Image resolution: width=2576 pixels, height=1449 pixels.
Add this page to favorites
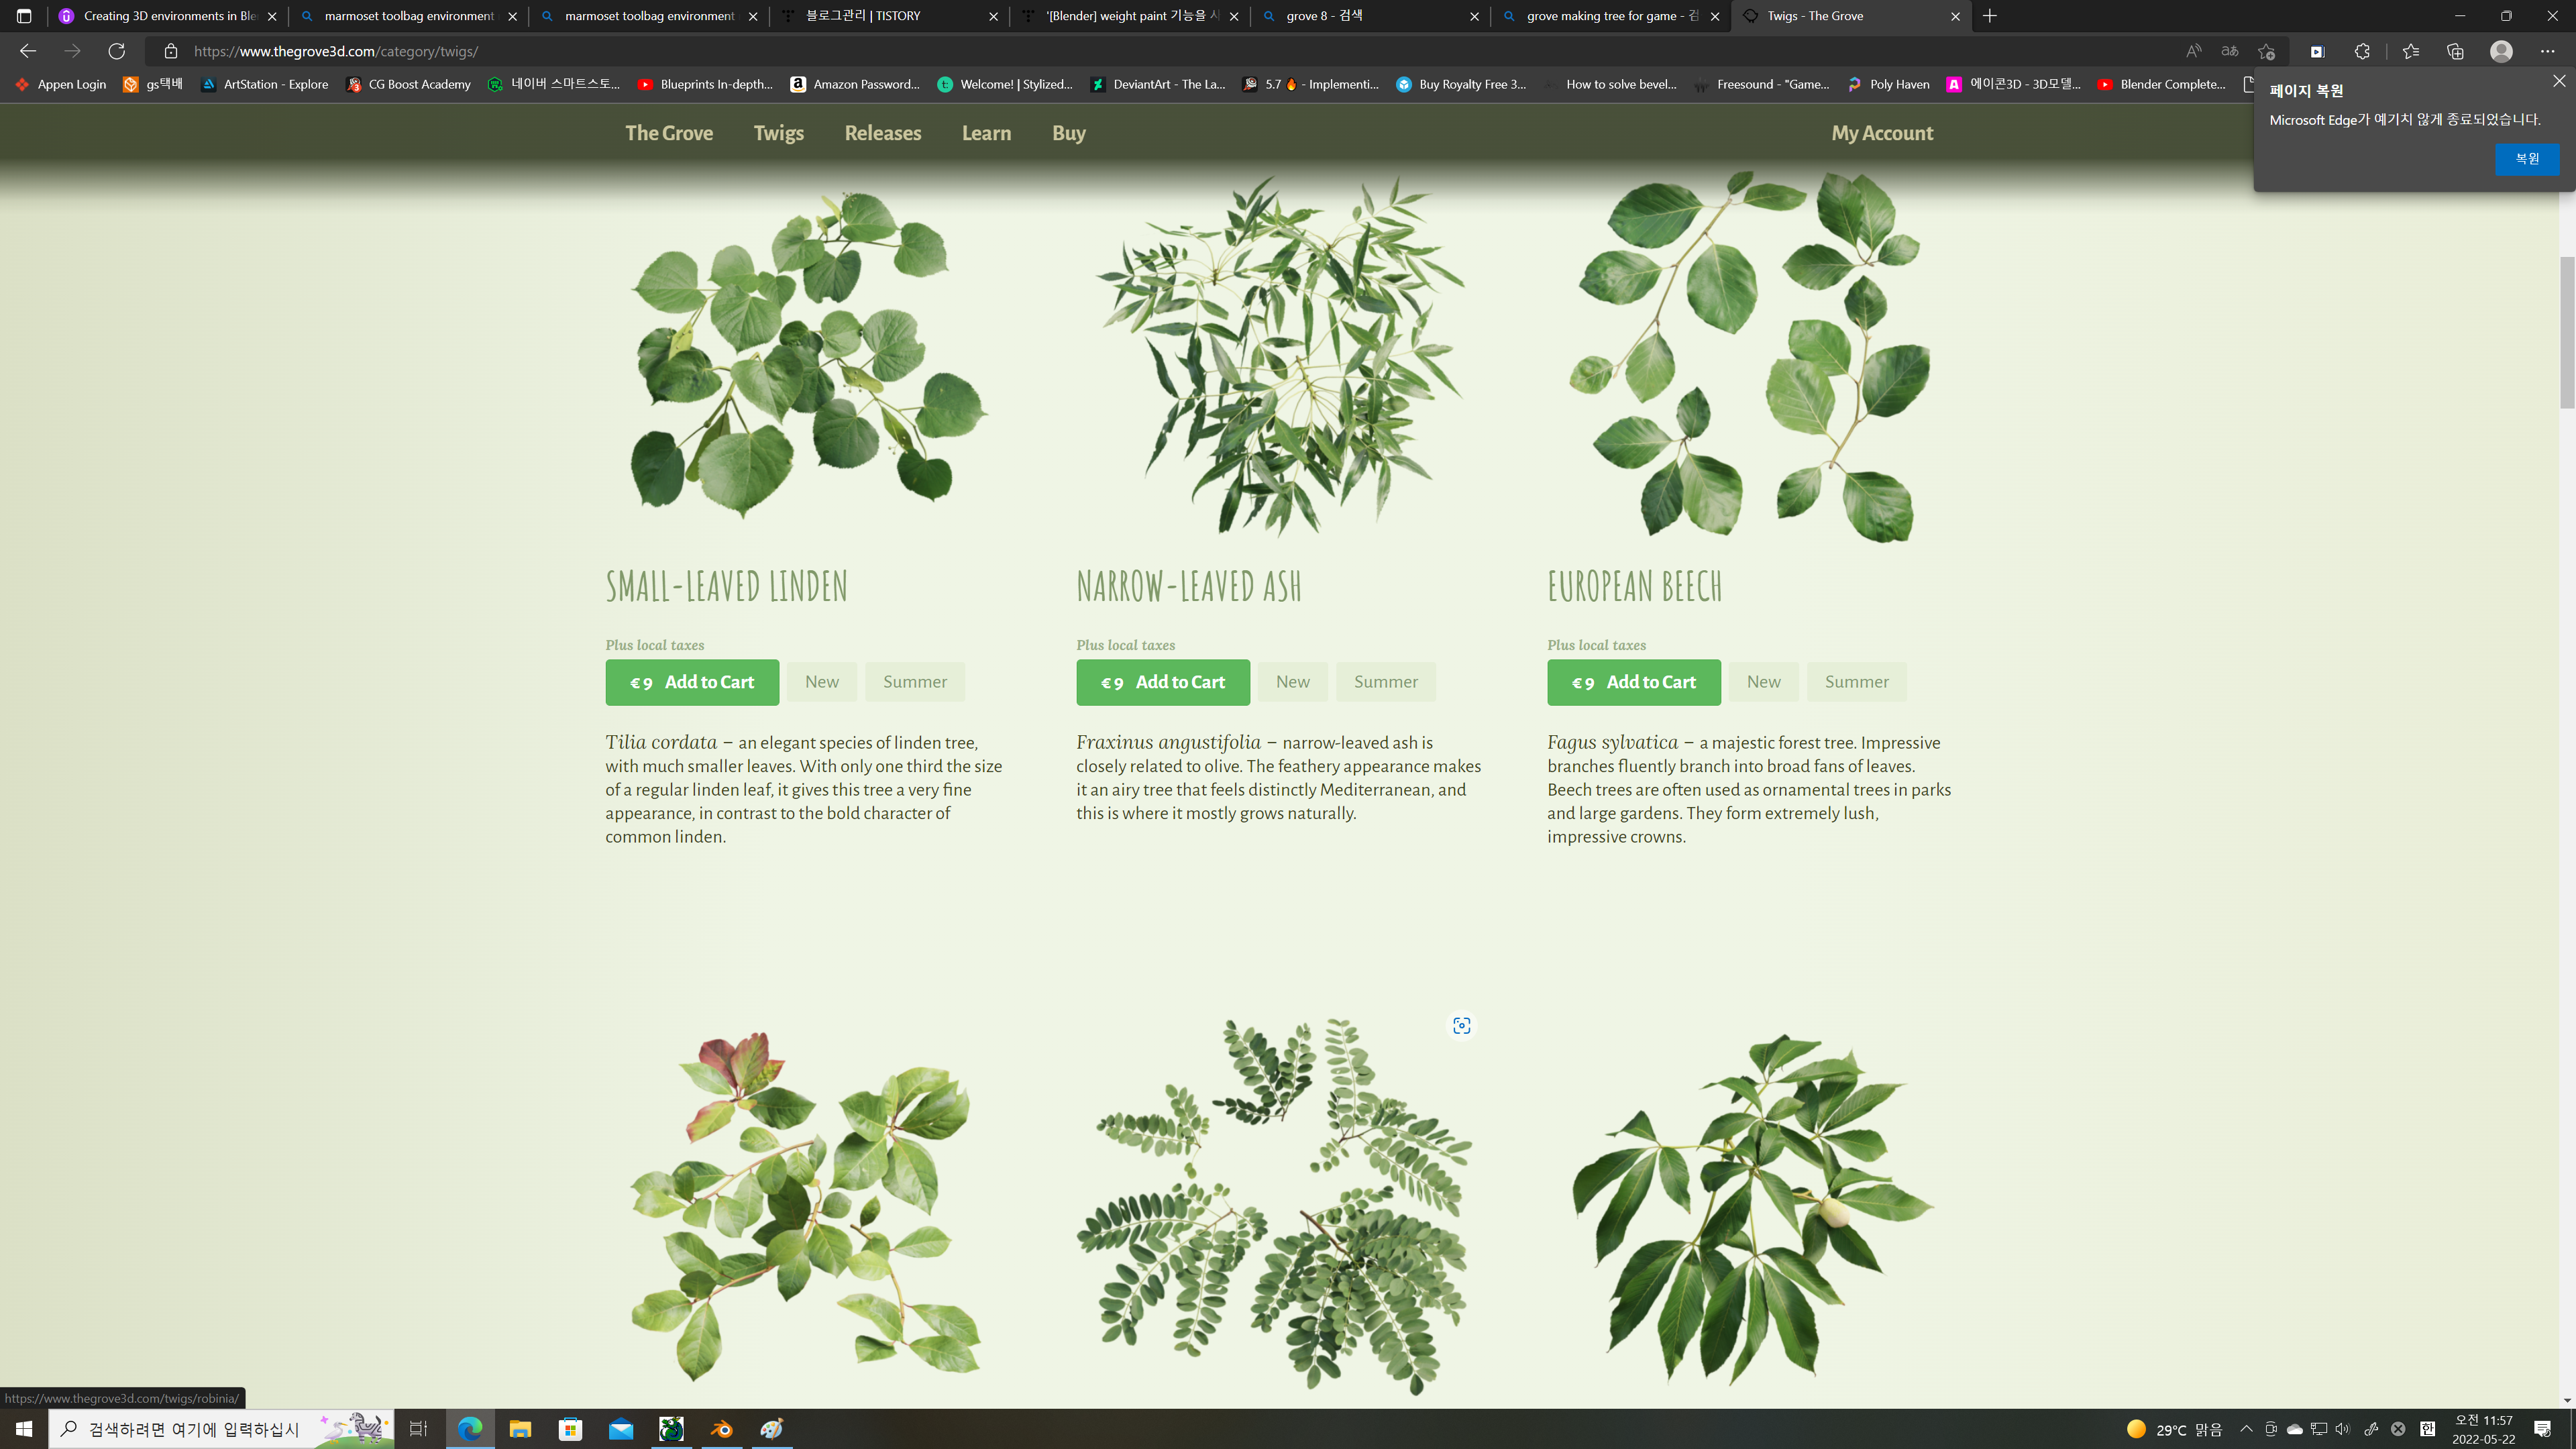(2266, 51)
